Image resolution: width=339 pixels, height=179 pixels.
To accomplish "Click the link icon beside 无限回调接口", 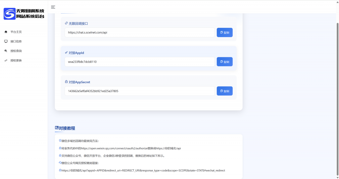I will coord(66,24).
